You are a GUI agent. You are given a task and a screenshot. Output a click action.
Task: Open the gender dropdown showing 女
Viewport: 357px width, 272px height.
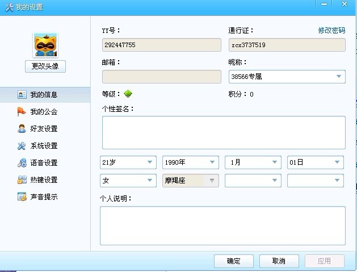point(128,181)
